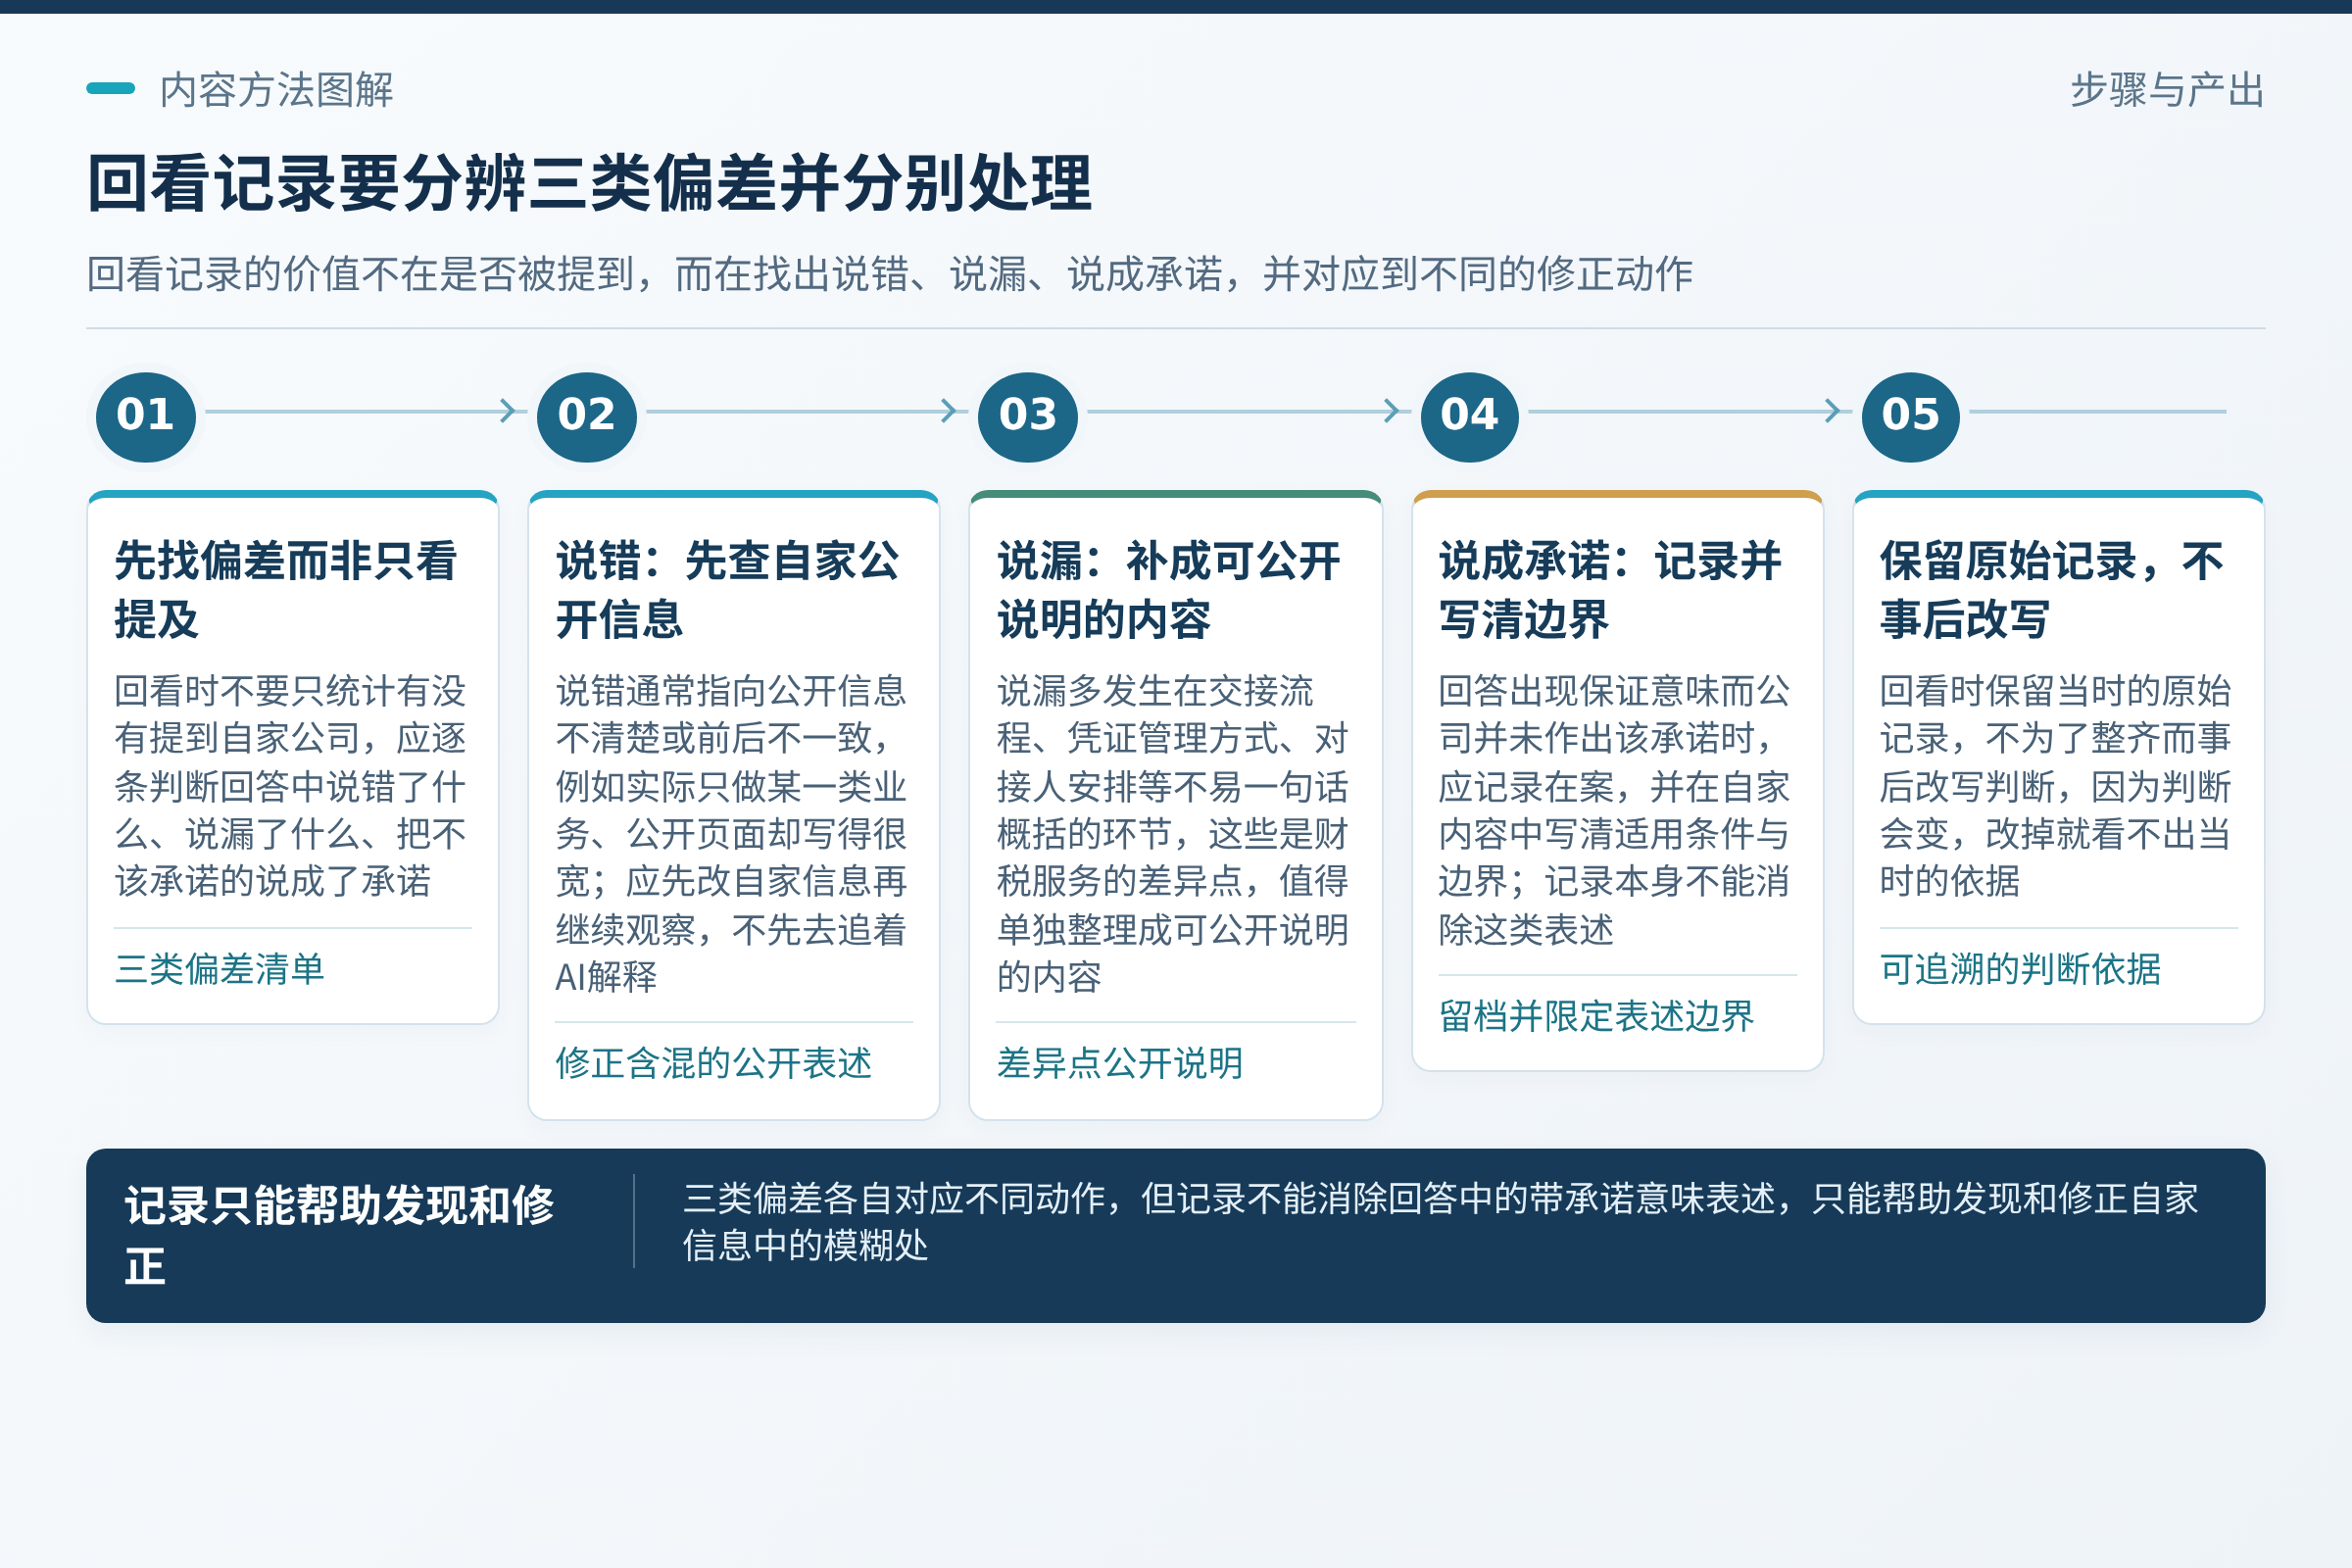Image resolution: width=2352 pixels, height=1568 pixels.
Task: Click body text beginning 回答出现保证意味
Action: click(x=1614, y=810)
